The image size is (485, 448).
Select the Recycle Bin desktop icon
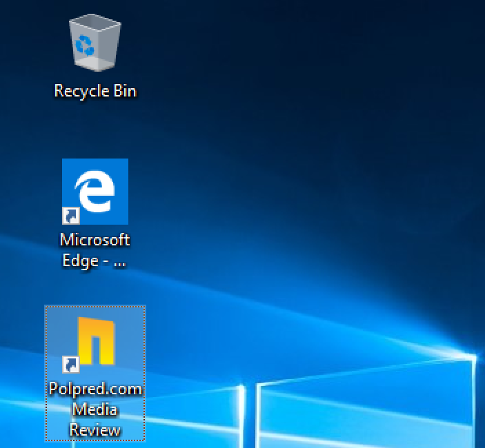pos(95,45)
